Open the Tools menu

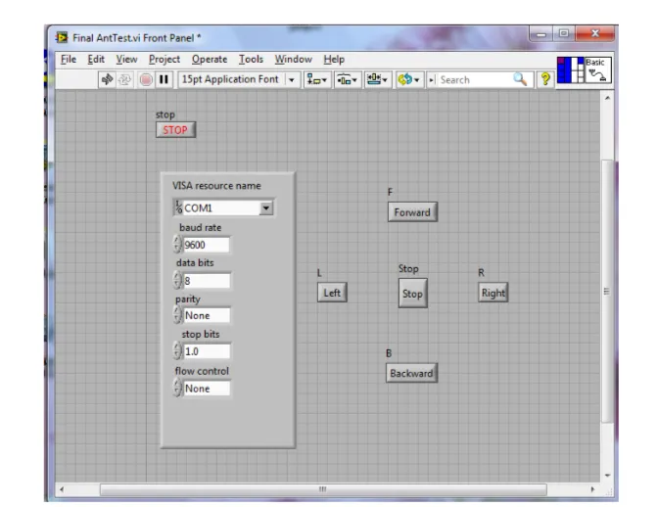tap(253, 60)
